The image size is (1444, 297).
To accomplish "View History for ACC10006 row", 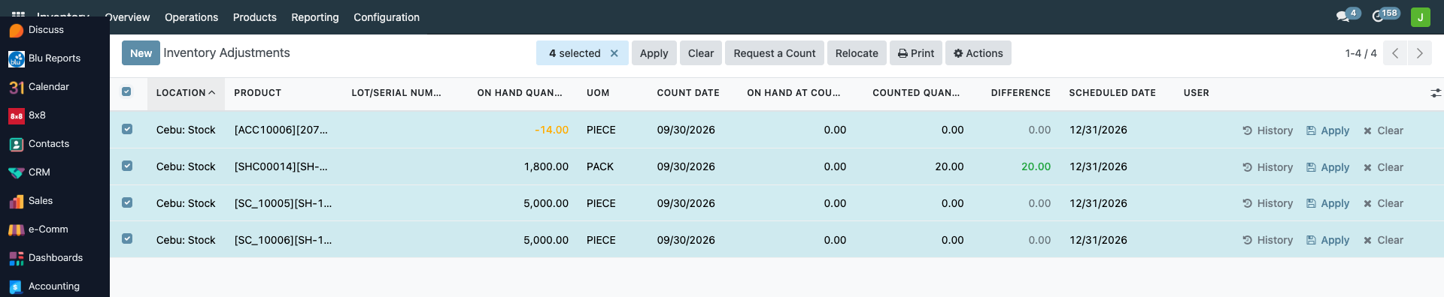I will point(1268,130).
